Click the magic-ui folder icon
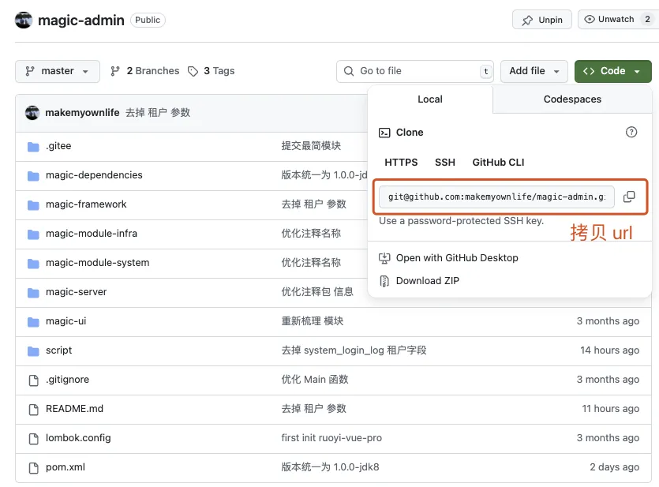This screenshot has height=487, width=659. coord(33,321)
